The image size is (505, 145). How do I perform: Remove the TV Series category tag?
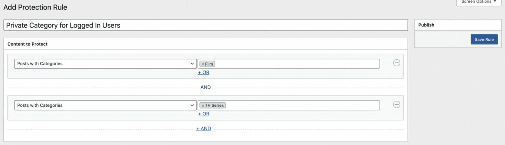pos(203,105)
